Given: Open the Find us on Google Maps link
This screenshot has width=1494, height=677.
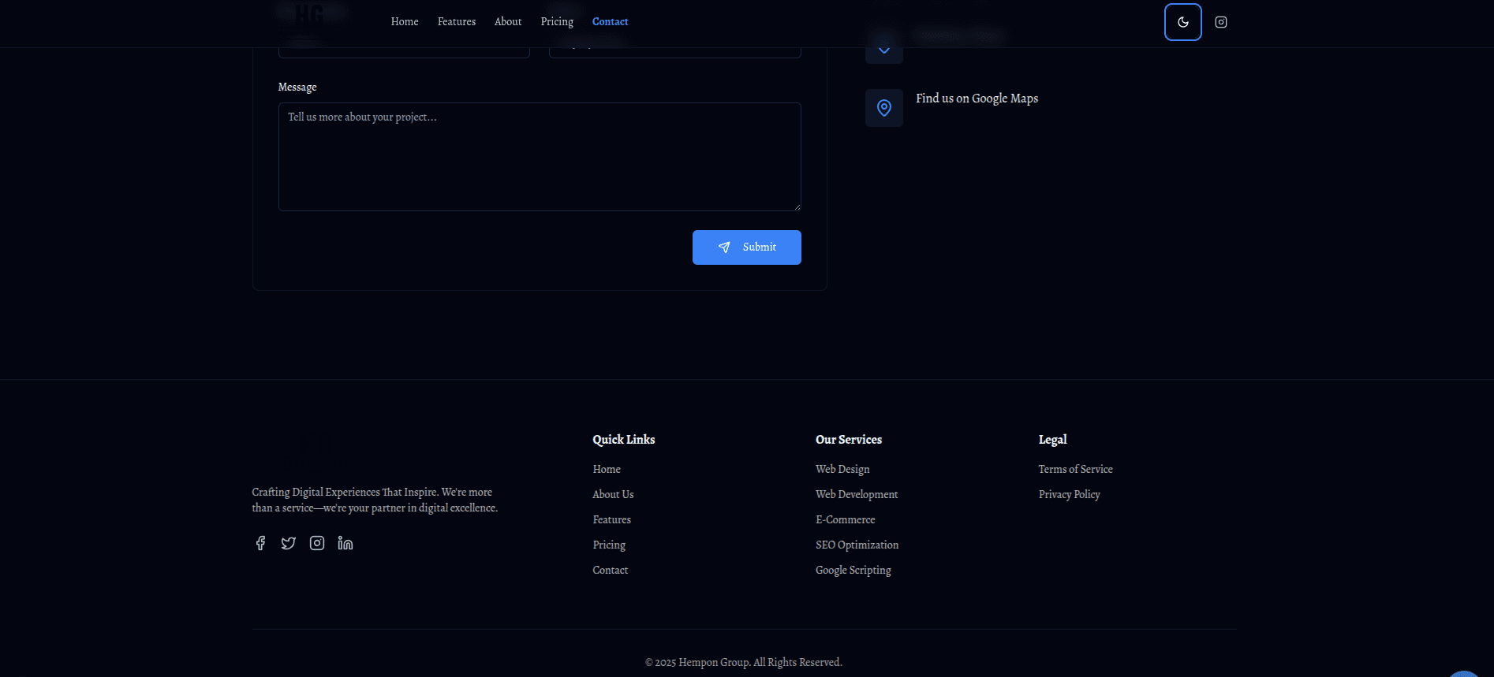Looking at the screenshot, I should (977, 99).
